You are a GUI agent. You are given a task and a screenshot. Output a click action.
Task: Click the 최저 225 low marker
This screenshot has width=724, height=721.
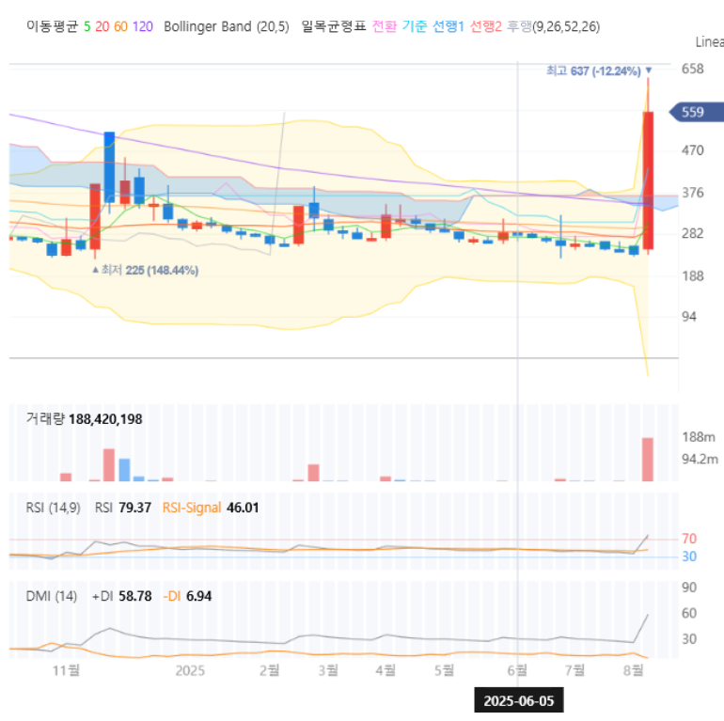coord(146,270)
